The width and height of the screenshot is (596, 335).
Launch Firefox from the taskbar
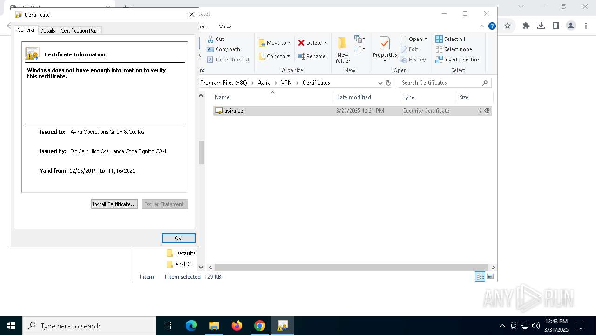[237, 326]
